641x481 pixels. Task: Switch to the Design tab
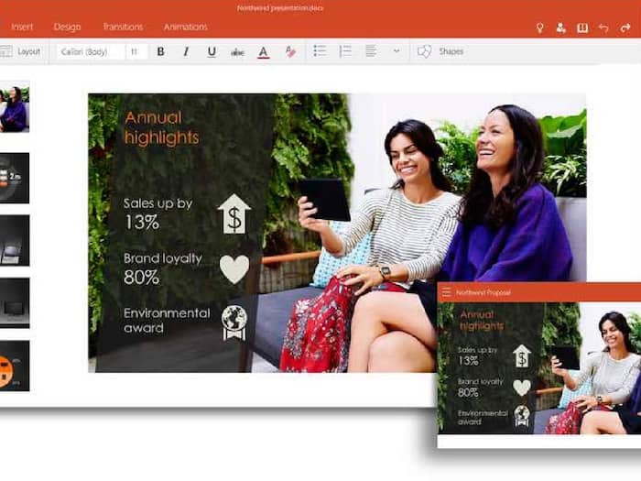(67, 27)
